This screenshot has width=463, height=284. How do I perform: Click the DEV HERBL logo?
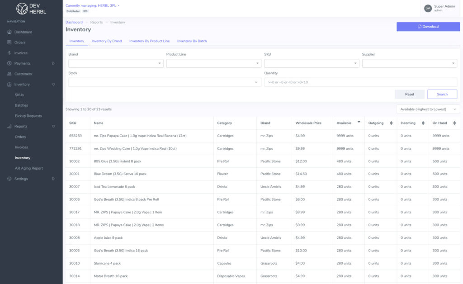[x=31, y=9]
